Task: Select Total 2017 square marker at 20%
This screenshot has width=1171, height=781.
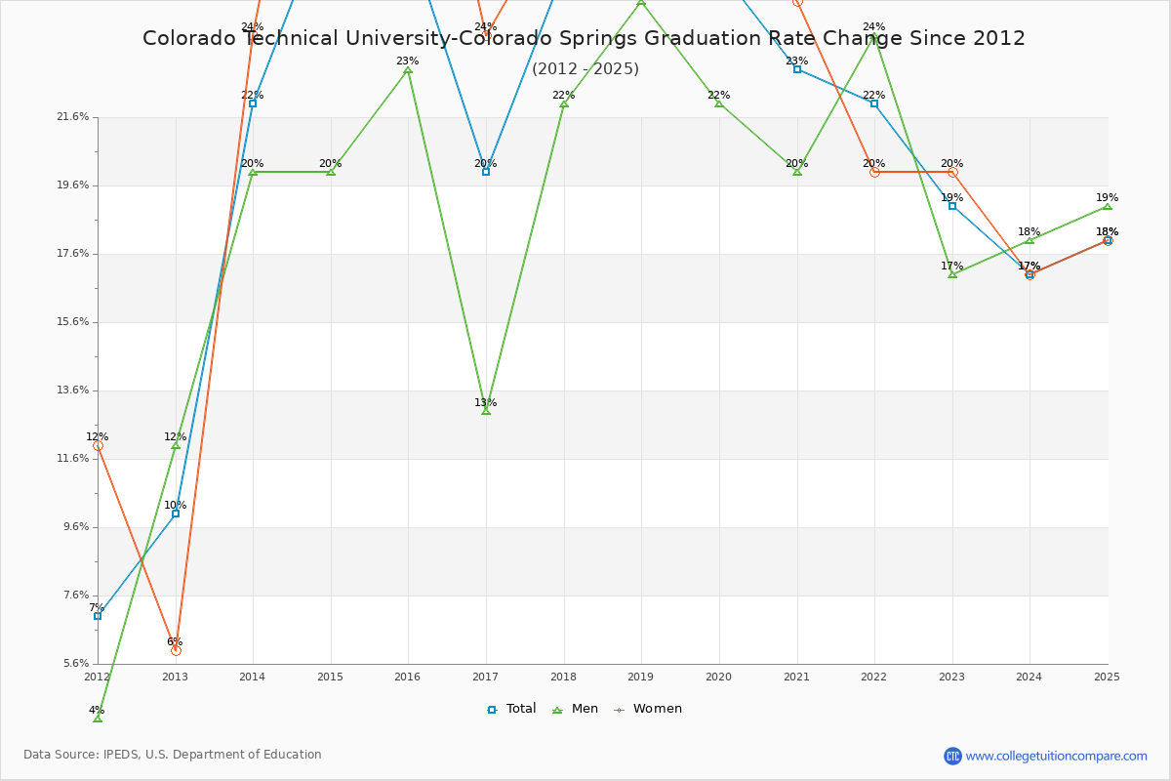Action: 486,172
